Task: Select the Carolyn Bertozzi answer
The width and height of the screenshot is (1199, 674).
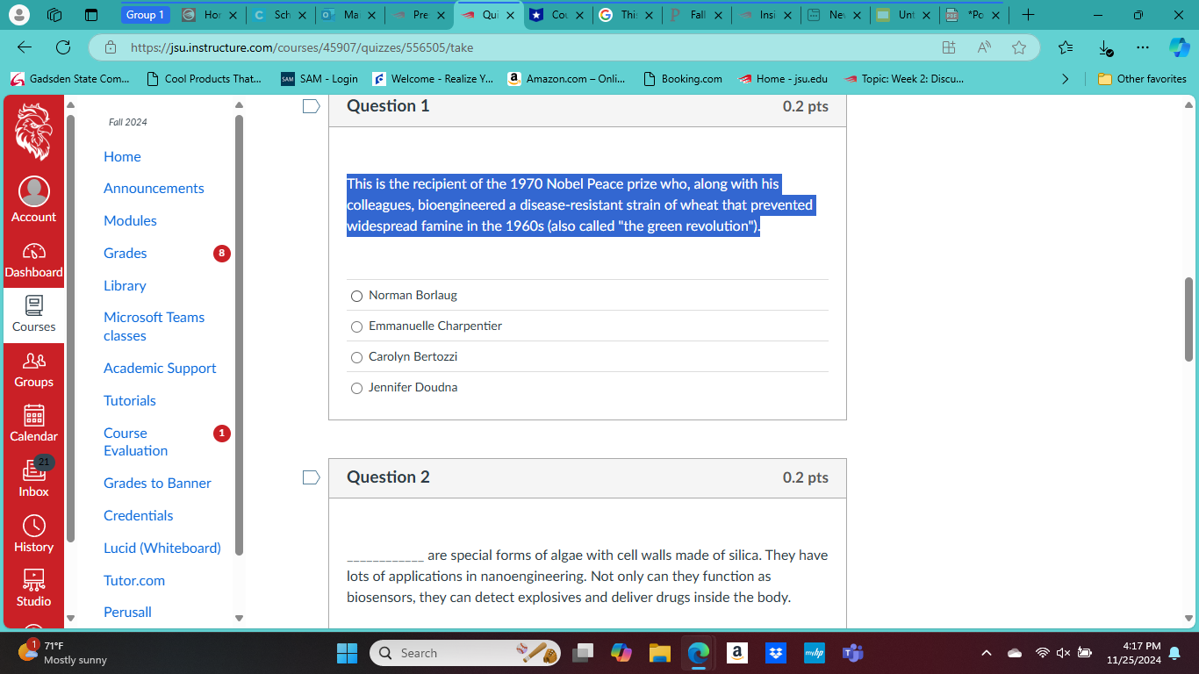Action: (356, 357)
